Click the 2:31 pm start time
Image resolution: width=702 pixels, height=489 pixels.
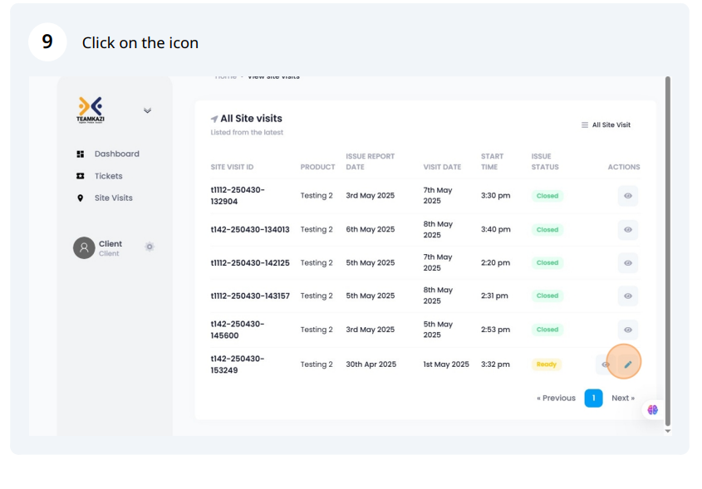pos(494,296)
